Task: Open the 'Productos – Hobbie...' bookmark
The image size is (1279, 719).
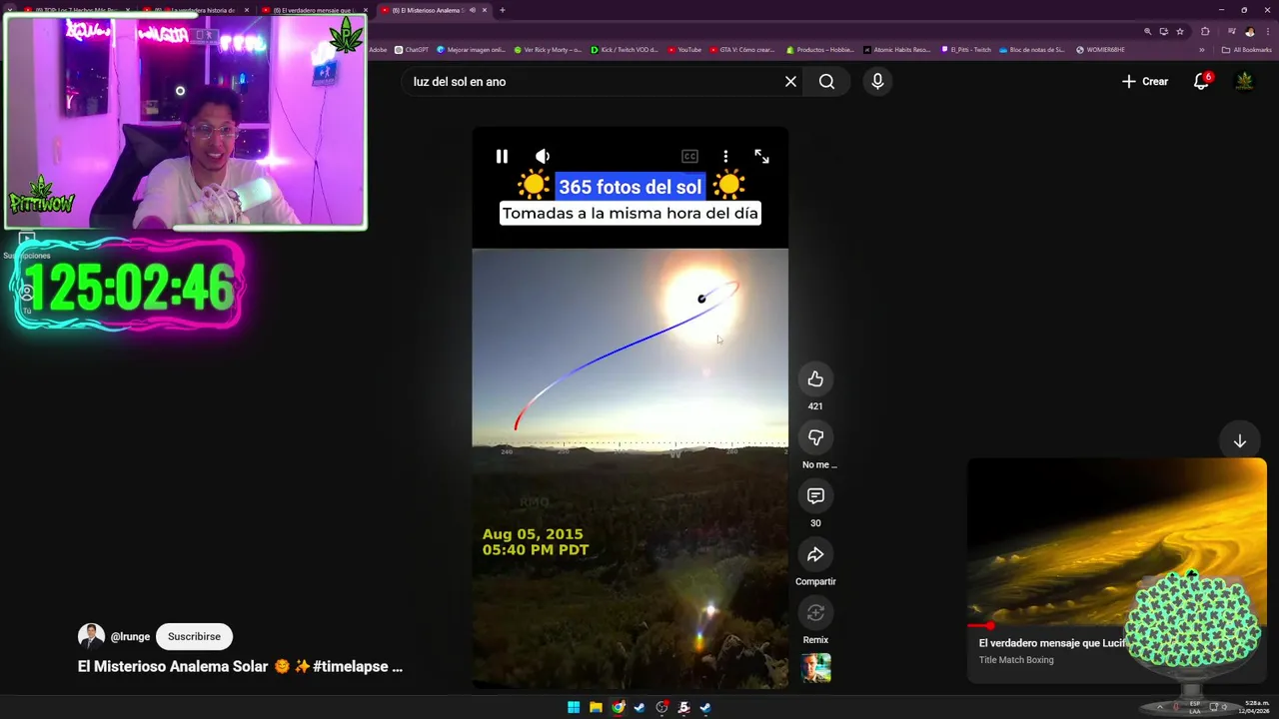Action: pos(820,50)
